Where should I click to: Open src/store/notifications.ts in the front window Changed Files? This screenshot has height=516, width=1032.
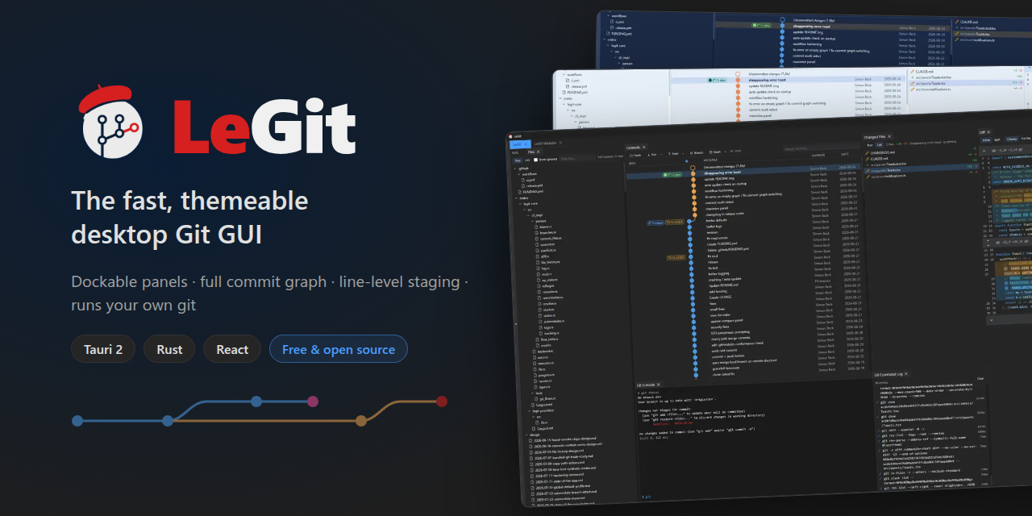click(x=888, y=177)
